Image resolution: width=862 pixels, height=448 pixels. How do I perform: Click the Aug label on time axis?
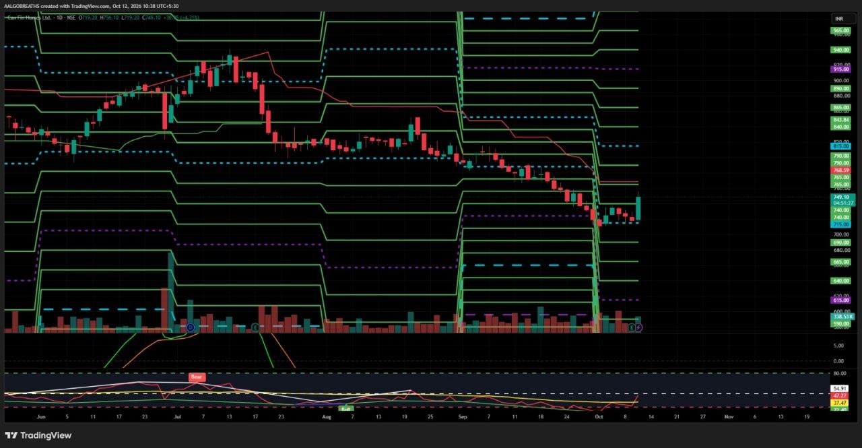327,417
